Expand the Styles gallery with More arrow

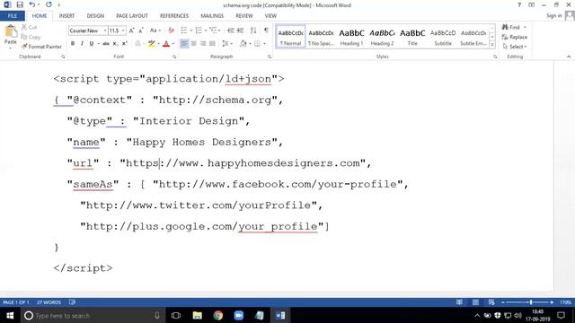pos(492,45)
